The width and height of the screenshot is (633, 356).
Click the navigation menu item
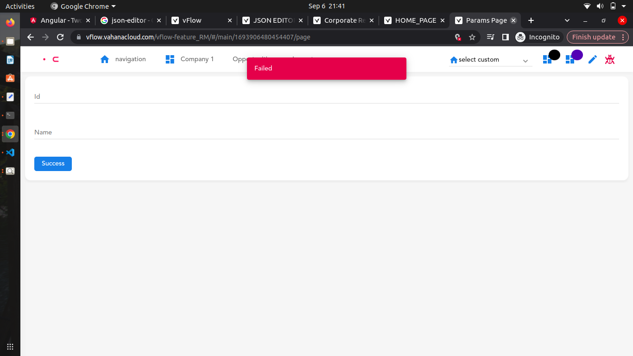(131, 59)
